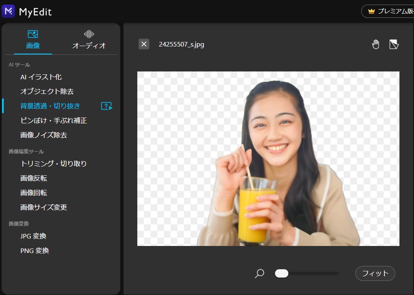The width and height of the screenshot is (414, 295).
Task: Click the 24255507_s.jpg file name
Action: [181, 44]
